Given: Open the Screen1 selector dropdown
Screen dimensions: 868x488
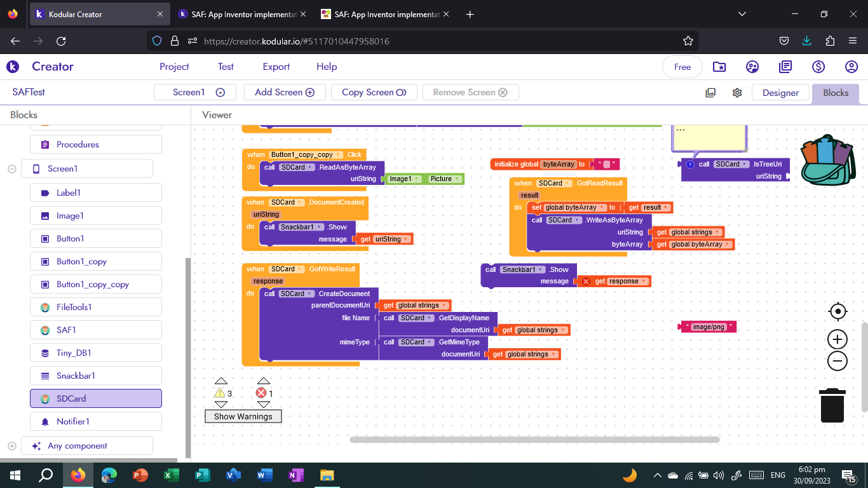Looking at the screenshot, I should [x=220, y=91].
